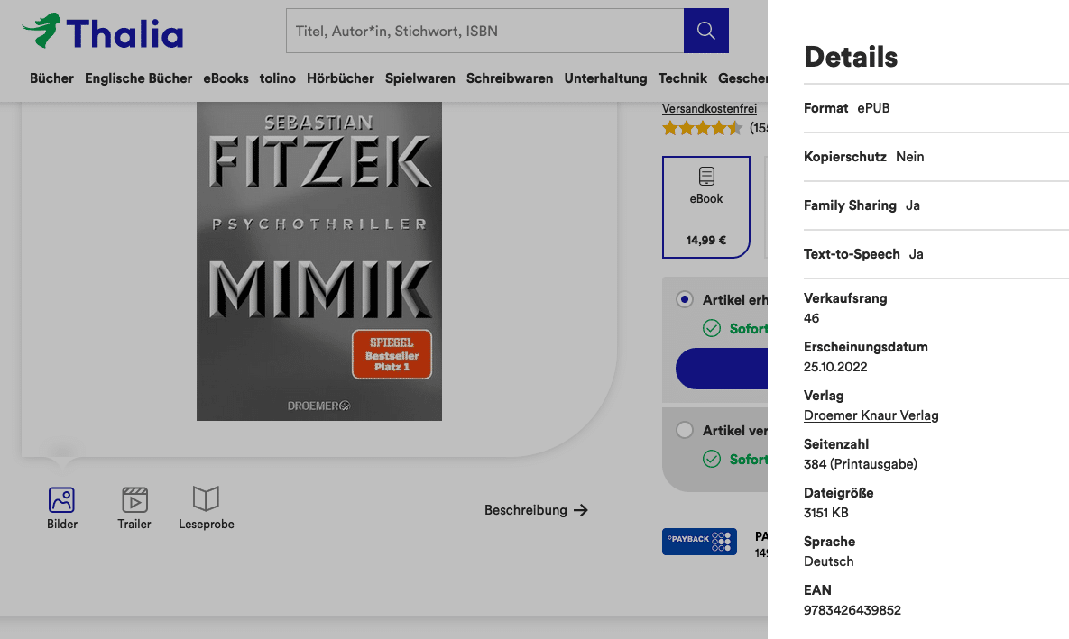Click the Details panel heading
This screenshot has width=1069, height=639.
point(851,57)
